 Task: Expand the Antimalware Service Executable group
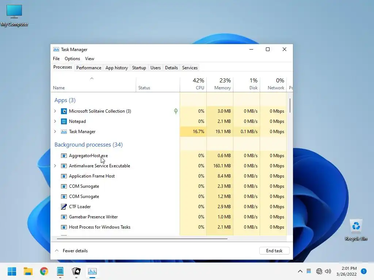[55, 166]
